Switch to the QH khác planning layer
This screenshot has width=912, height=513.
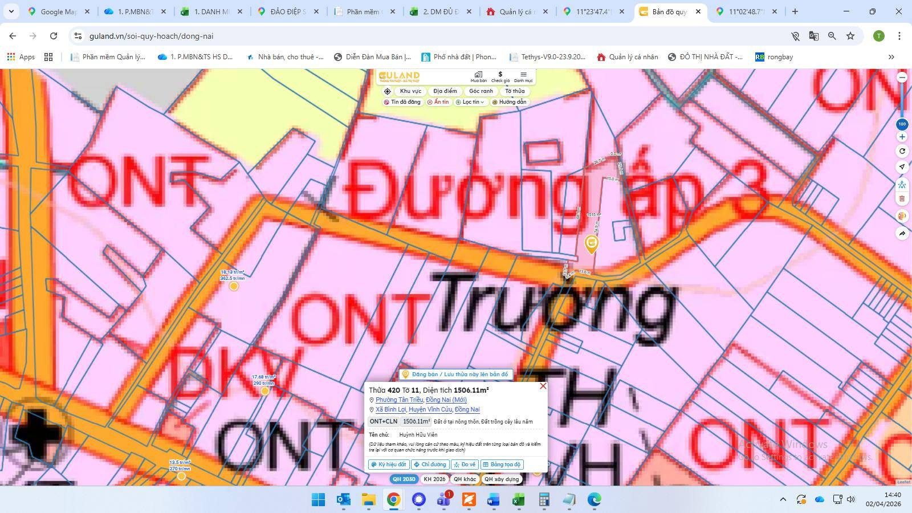click(x=465, y=479)
